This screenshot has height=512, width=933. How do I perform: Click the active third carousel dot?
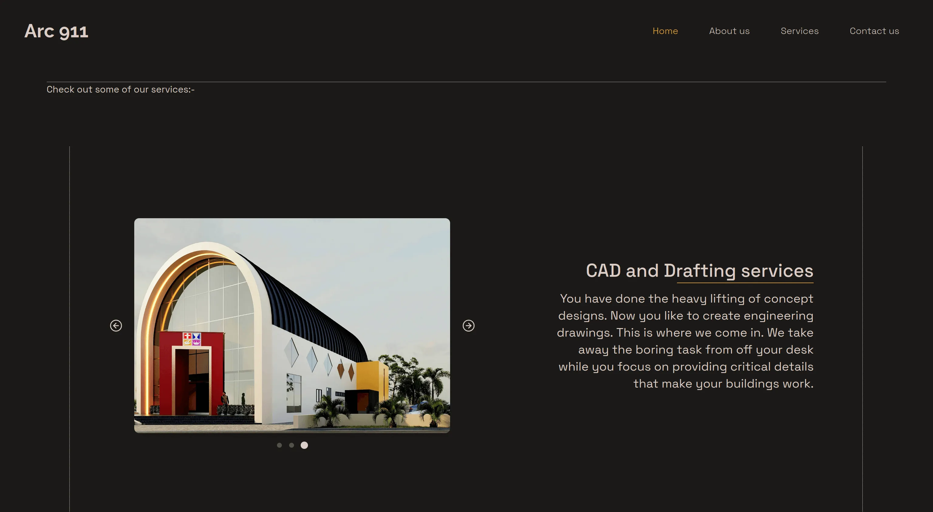[304, 445]
